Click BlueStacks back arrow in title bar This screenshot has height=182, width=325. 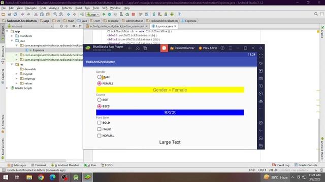point(130,48)
